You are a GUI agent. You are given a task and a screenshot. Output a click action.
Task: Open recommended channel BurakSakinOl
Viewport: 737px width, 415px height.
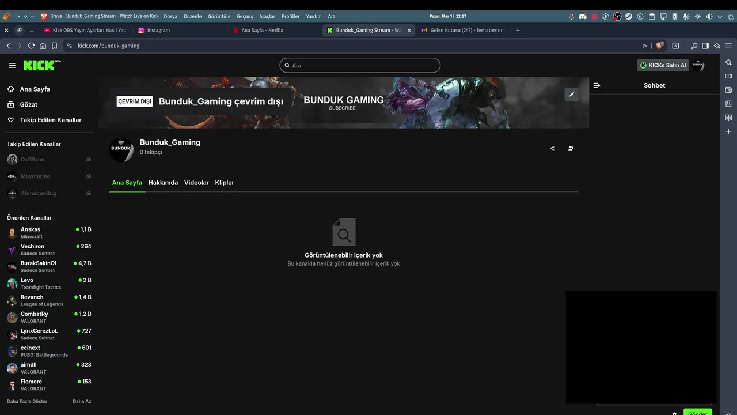(49, 266)
